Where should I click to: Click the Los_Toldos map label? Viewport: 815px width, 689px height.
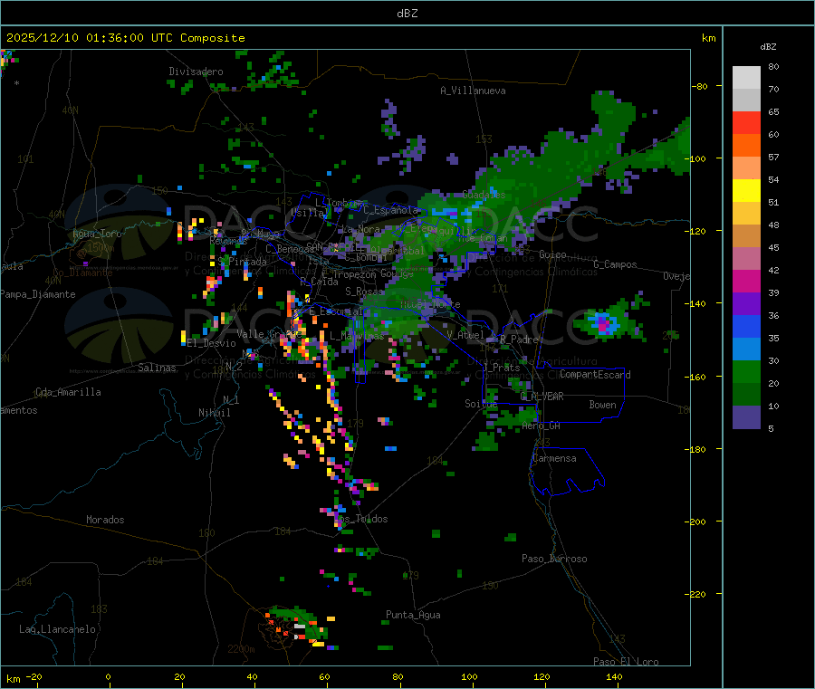[362, 519]
